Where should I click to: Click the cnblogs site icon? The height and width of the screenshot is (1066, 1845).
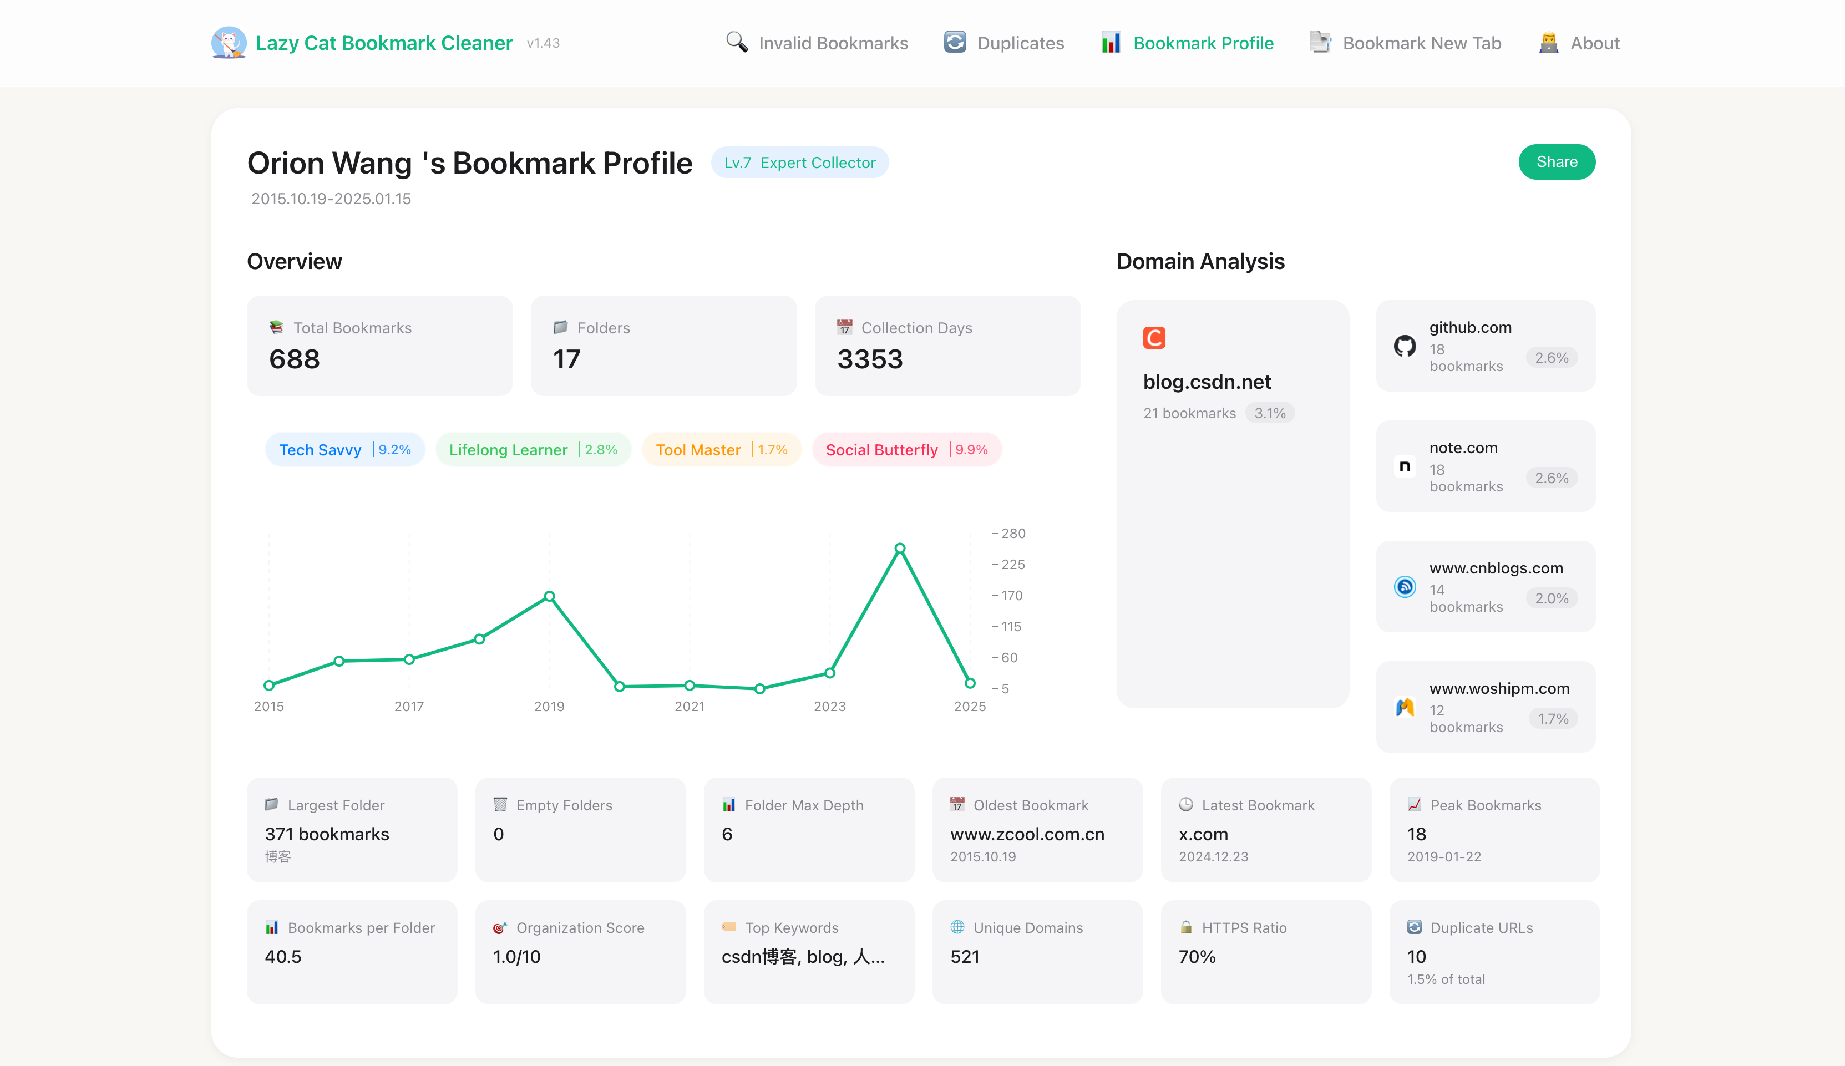point(1404,586)
